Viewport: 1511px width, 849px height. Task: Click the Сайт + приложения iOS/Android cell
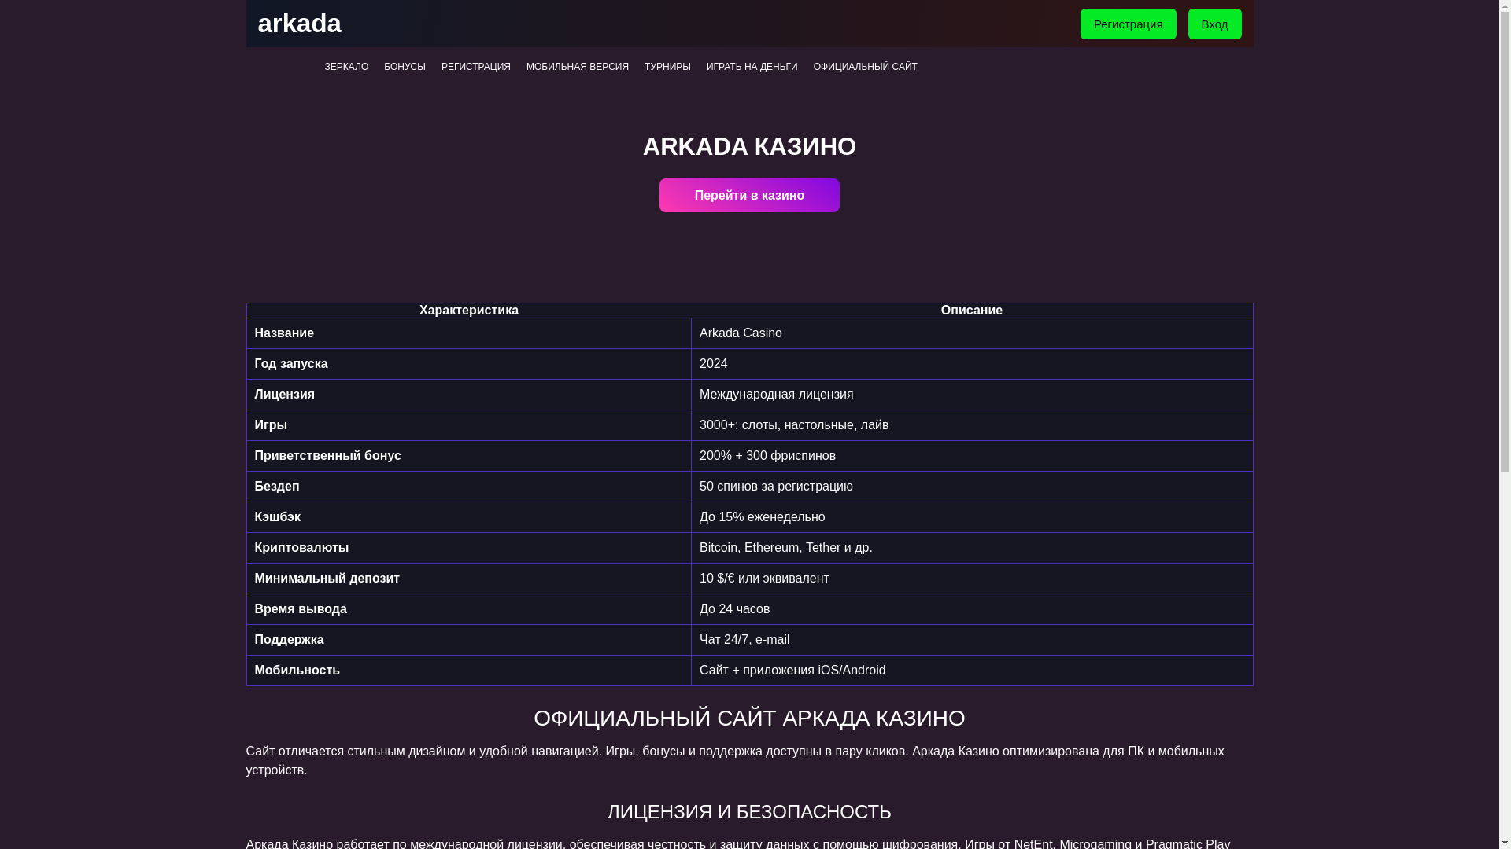[971, 671]
